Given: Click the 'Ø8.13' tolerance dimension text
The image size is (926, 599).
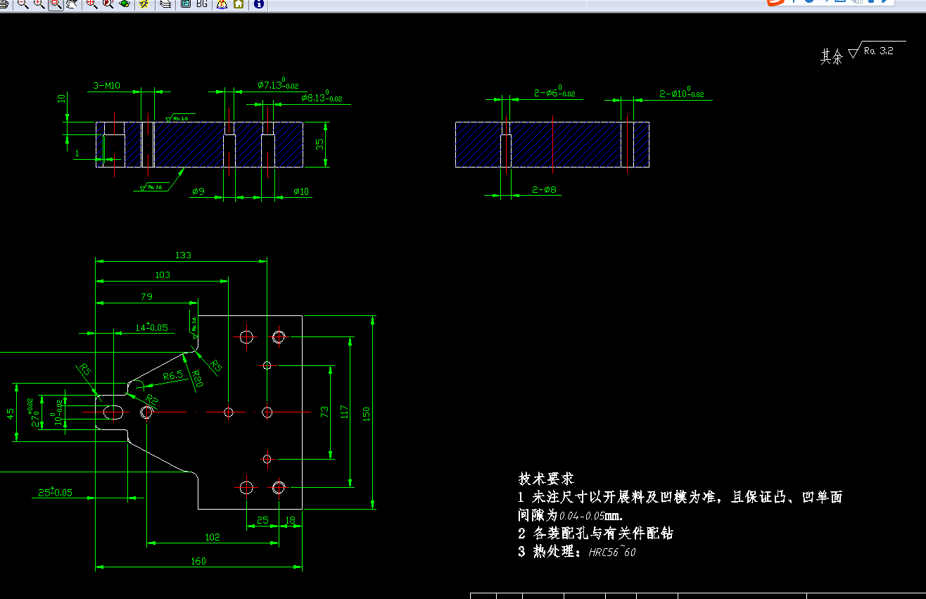Looking at the screenshot, I should pyautogui.click(x=322, y=98).
